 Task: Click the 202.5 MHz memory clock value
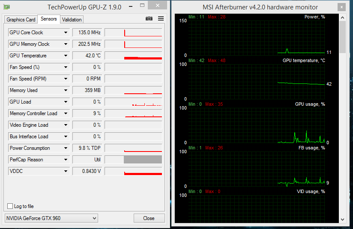(87, 44)
